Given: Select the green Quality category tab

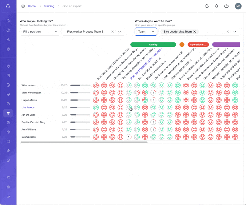Looking at the screenshot, I should pyautogui.click(x=153, y=45).
